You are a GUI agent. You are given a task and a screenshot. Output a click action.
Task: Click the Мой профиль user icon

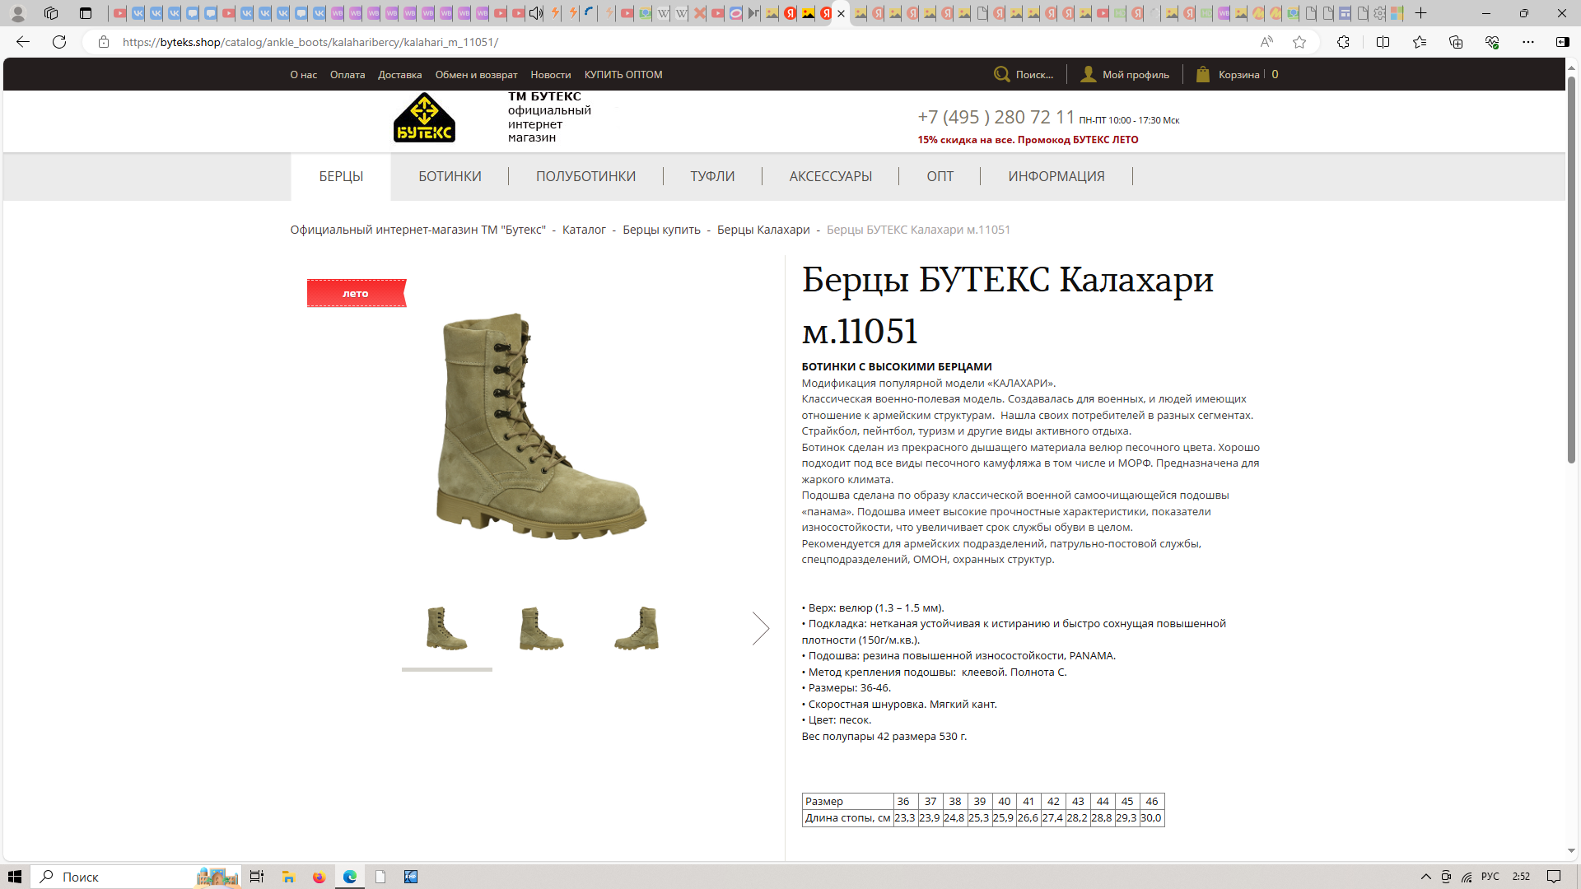click(x=1088, y=74)
